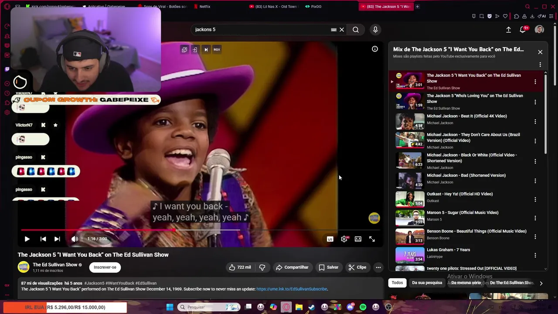Show more filter chips with right arrow
This screenshot has height=314, width=558.
(541, 283)
